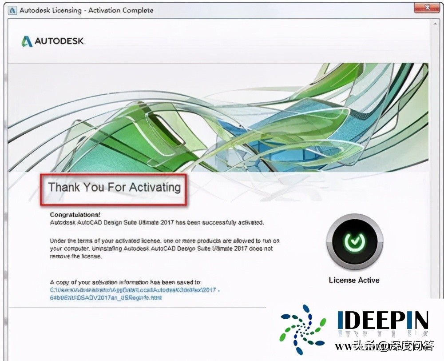Click the License Active checkmark icon
Screen dimensions: 444x361
click(x=354, y=241)
